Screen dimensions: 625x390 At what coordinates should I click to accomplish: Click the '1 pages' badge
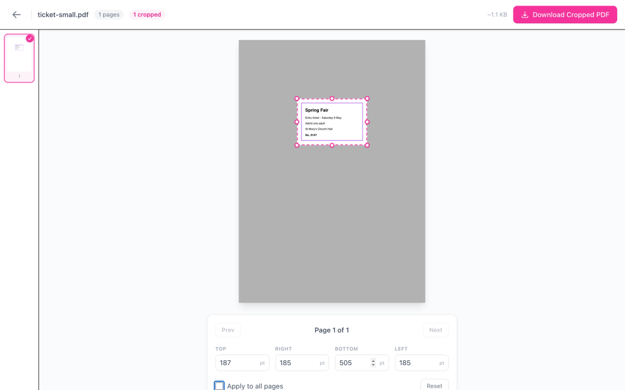point(109,15)
